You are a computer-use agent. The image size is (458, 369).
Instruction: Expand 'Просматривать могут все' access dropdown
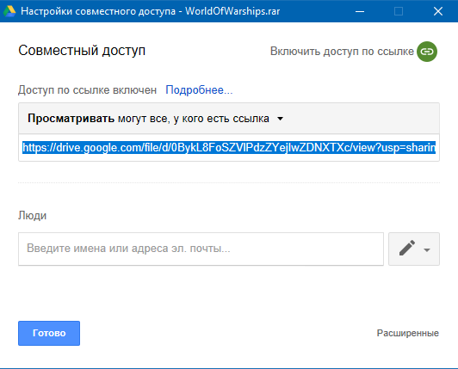229,119
